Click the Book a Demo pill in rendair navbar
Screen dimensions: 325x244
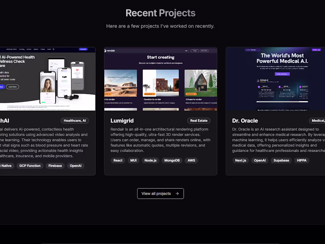(x=204, y=51)
